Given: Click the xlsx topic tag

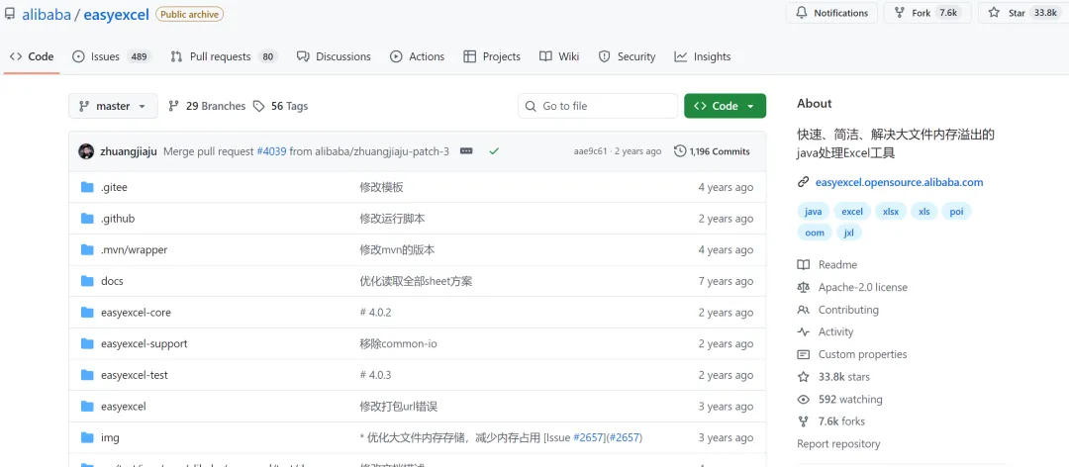Looking at the screenshot, I should pos(891,212).
